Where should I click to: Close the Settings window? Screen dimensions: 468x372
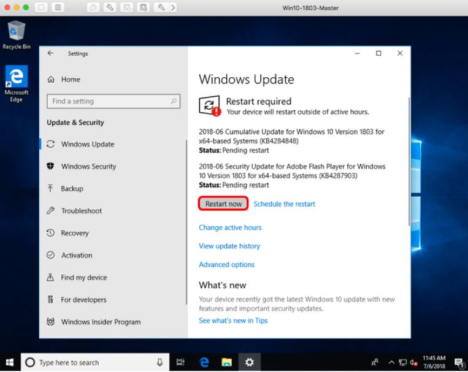click(x=400, y=53)
